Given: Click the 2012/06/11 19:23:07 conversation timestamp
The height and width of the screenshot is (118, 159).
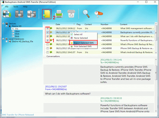Looking at the screenshot, I should (56, 87).
